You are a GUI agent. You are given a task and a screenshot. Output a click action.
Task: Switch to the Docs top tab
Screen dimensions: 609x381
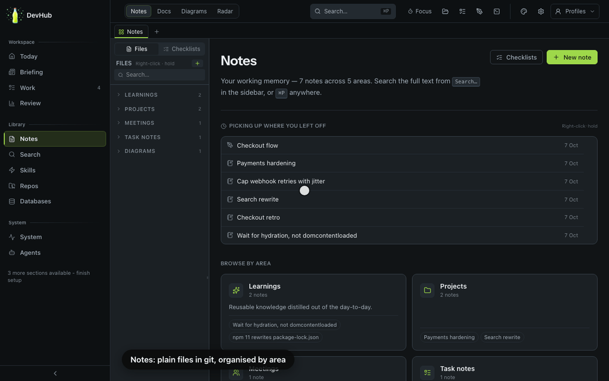point(164,11)
